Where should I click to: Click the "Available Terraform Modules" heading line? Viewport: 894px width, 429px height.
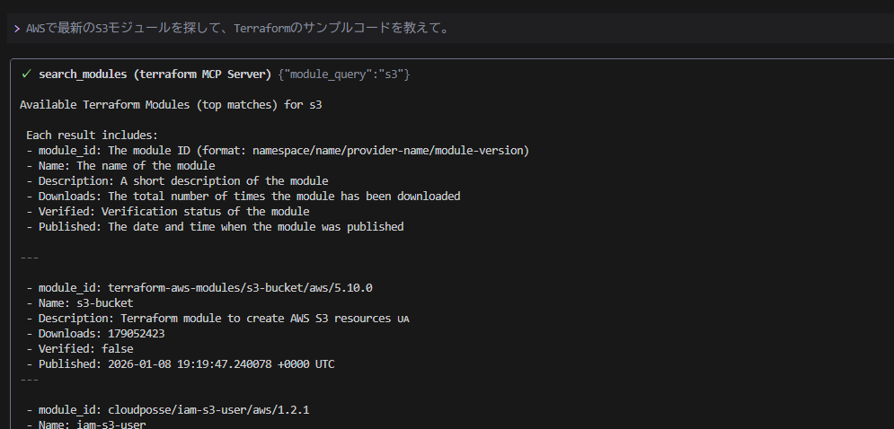coord(171,105)
